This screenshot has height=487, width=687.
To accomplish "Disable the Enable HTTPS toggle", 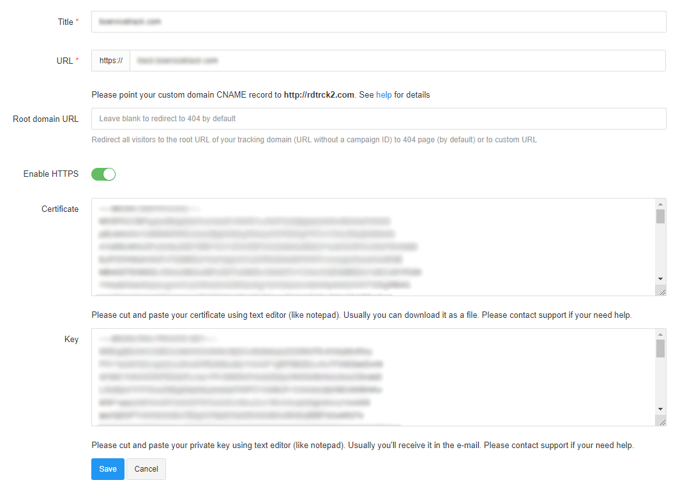I will [x=103, y=174].
